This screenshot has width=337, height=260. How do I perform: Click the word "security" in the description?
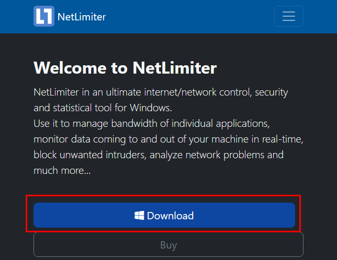coord(271,93)
